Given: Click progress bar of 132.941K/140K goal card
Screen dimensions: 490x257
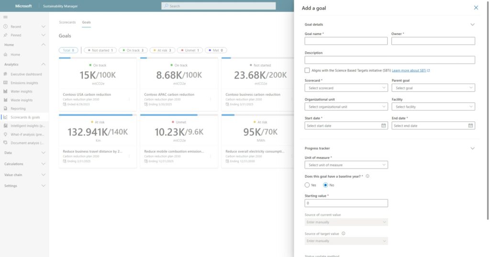Looking at the screenshot, I should [98, 115].
